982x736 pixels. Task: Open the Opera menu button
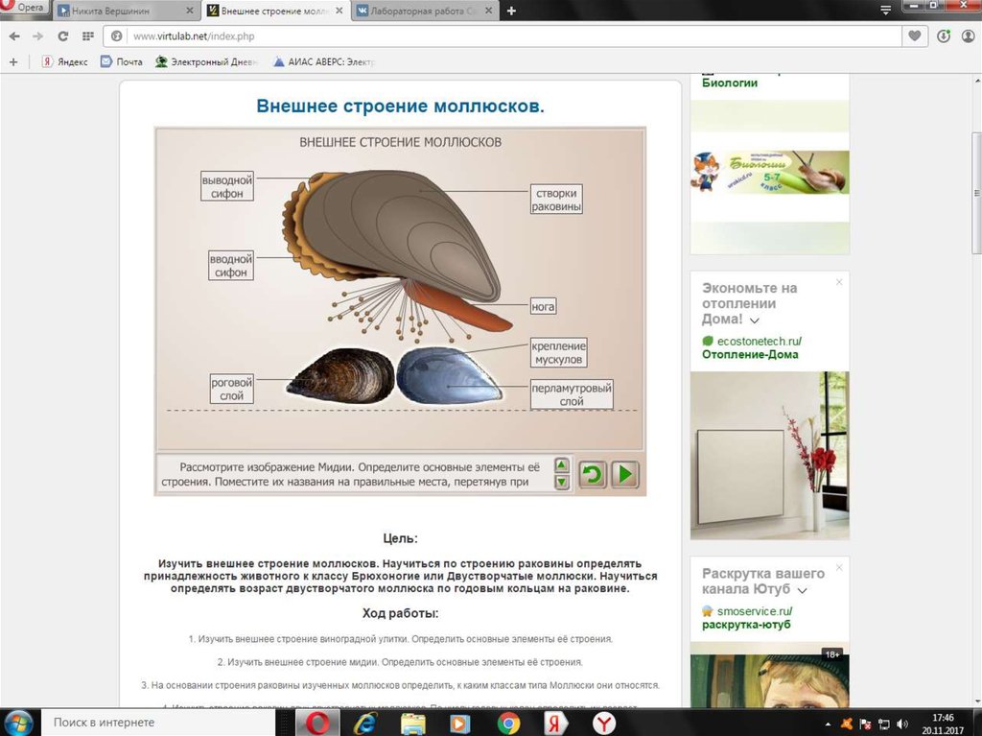[x=23, y=8]
